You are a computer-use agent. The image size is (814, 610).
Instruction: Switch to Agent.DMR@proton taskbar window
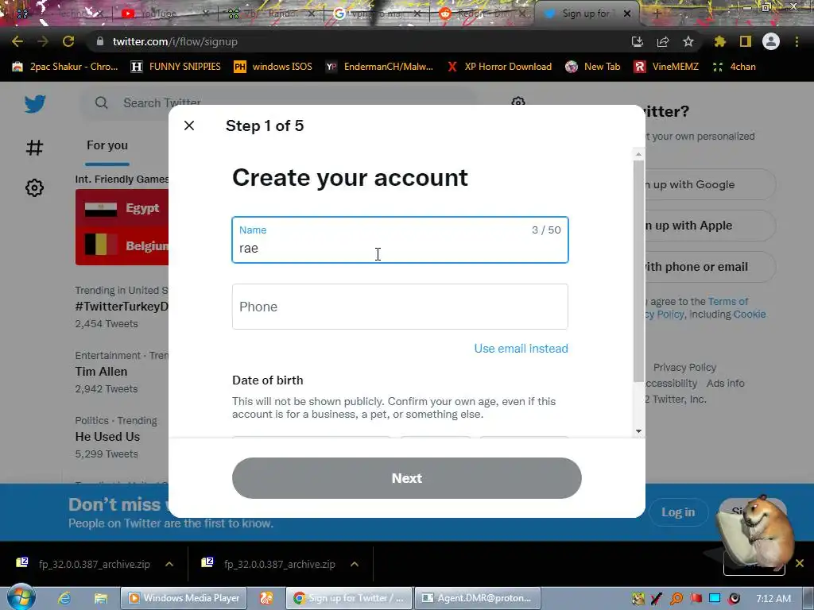478,598
